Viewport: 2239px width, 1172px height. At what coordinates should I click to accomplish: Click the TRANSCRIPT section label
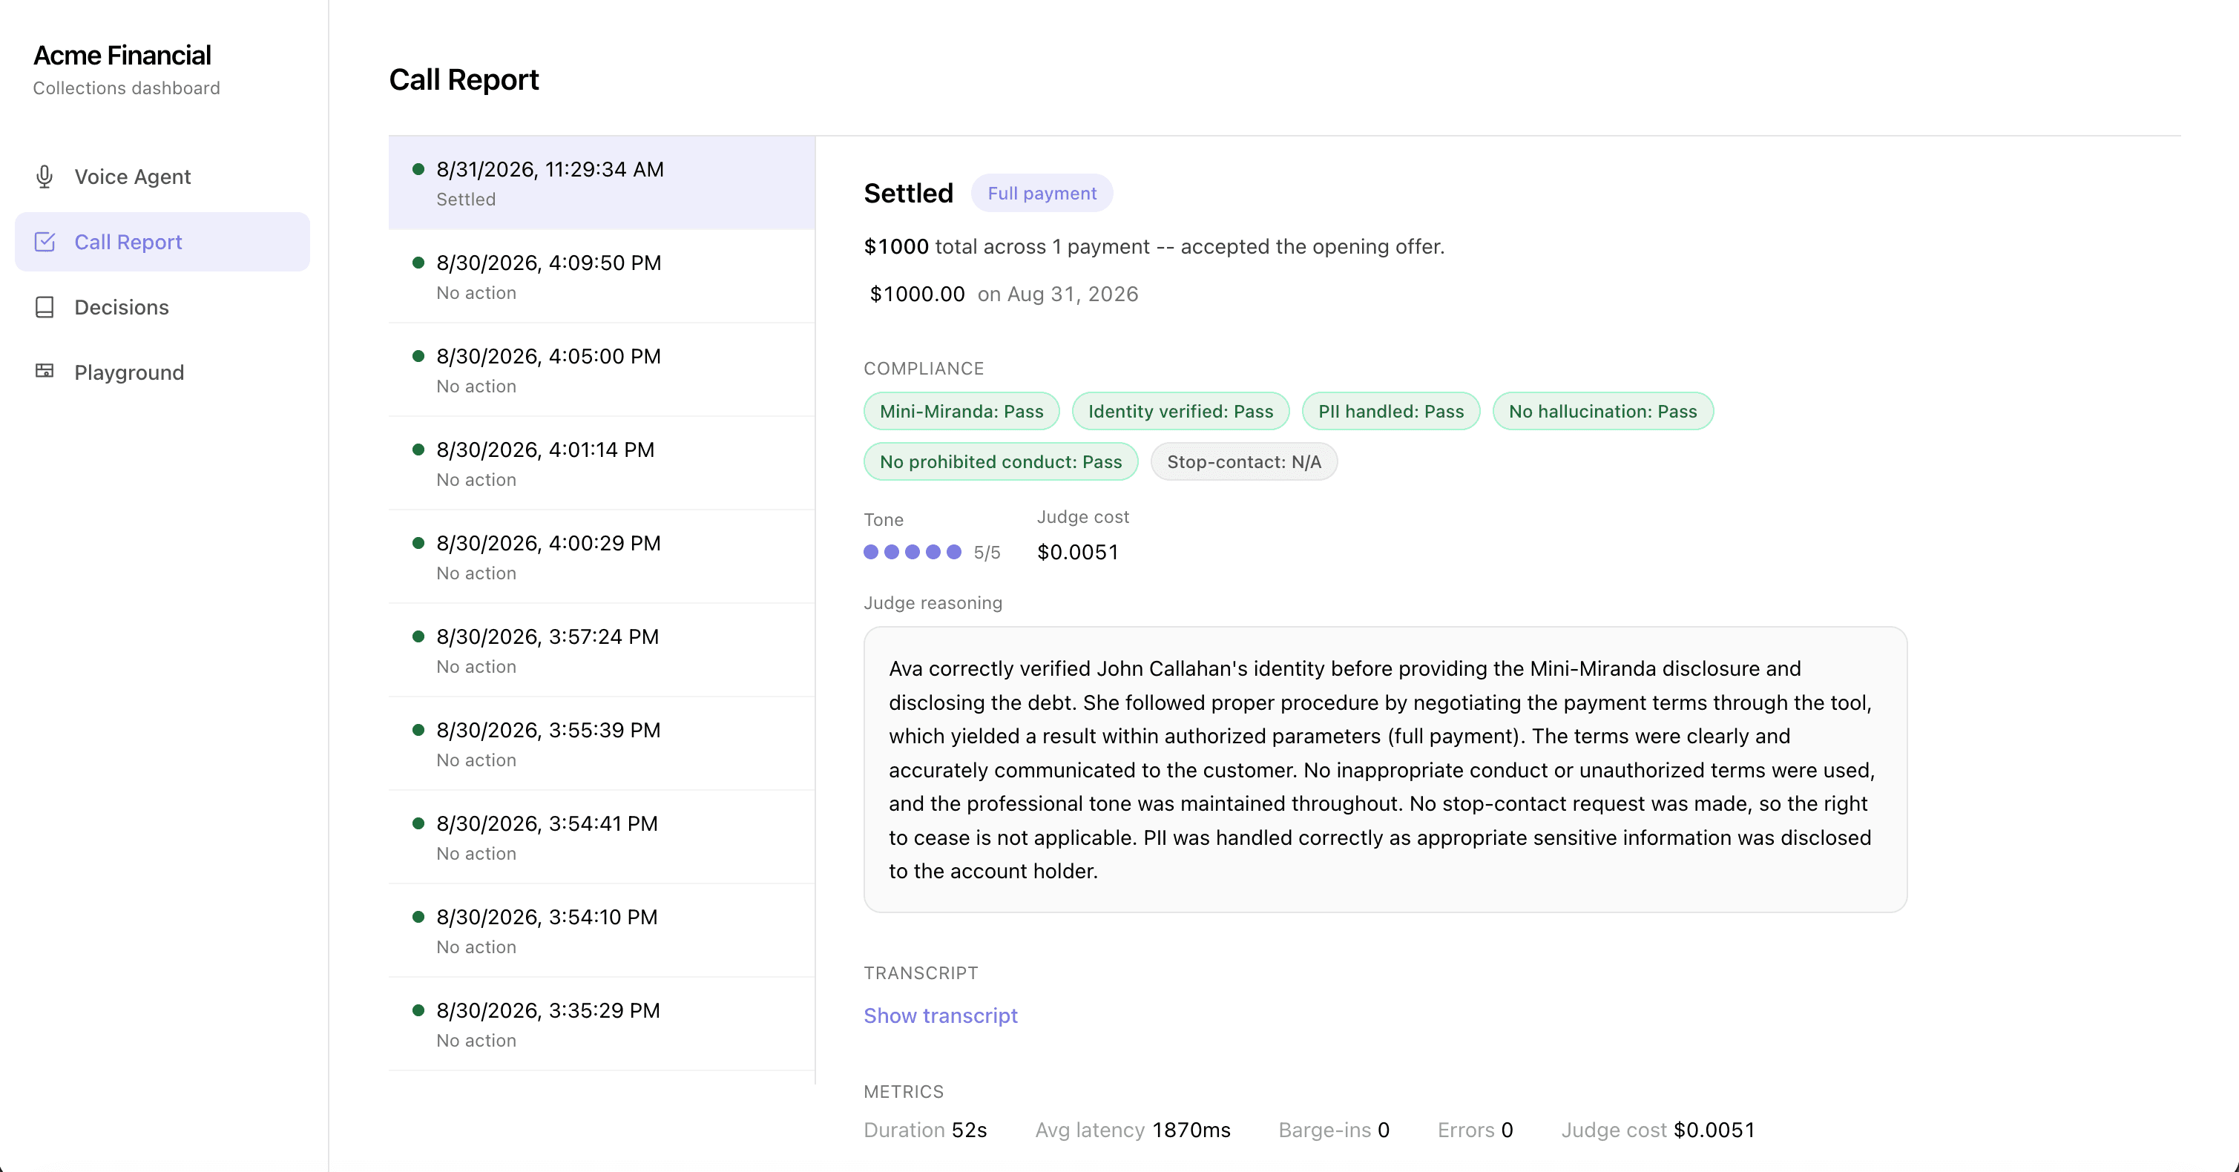(x=921, y=973)
